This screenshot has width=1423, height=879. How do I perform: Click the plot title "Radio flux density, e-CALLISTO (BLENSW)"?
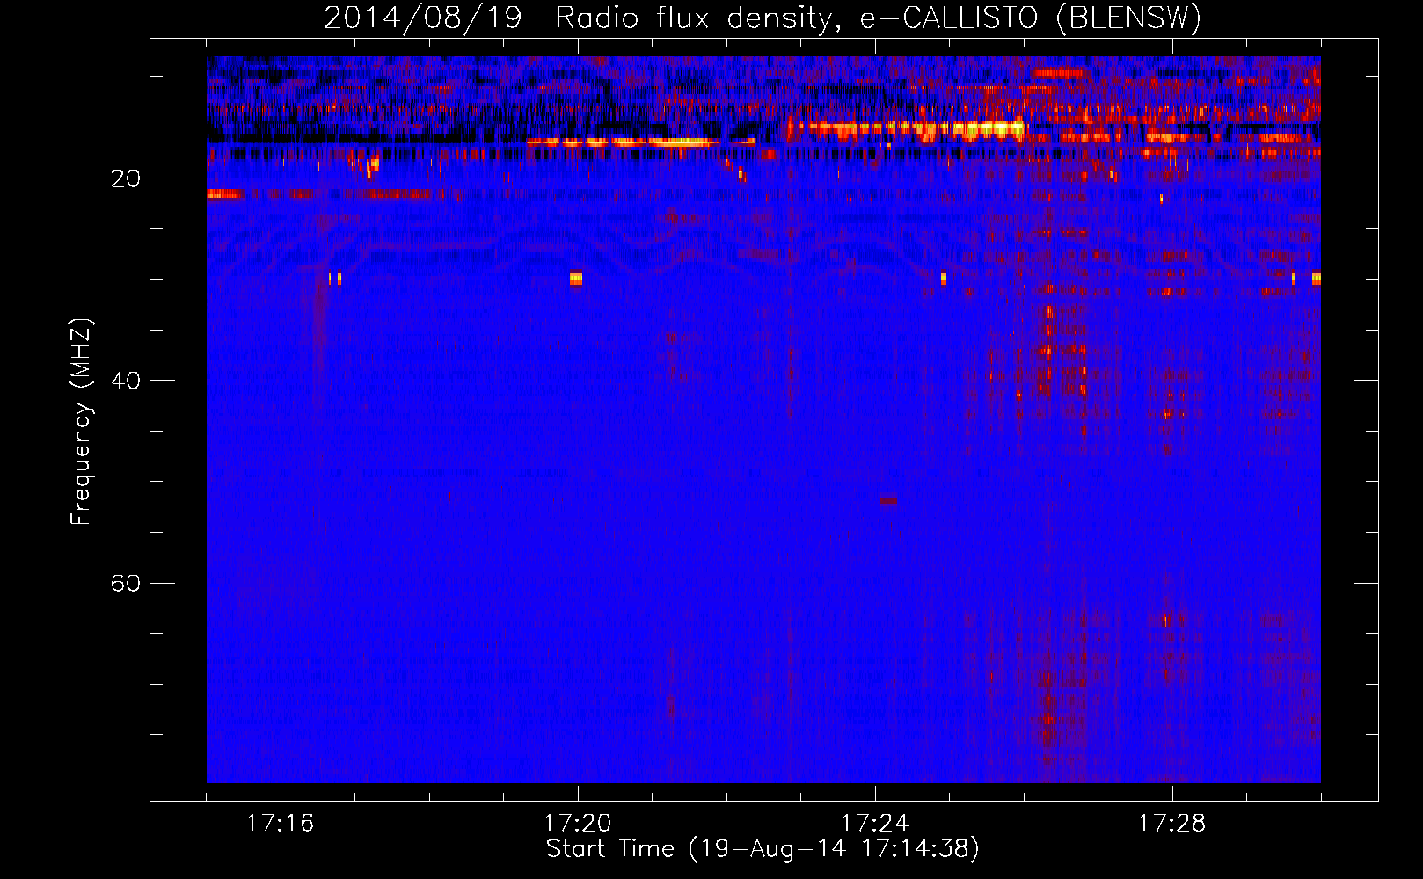click(x=878, y=18)
